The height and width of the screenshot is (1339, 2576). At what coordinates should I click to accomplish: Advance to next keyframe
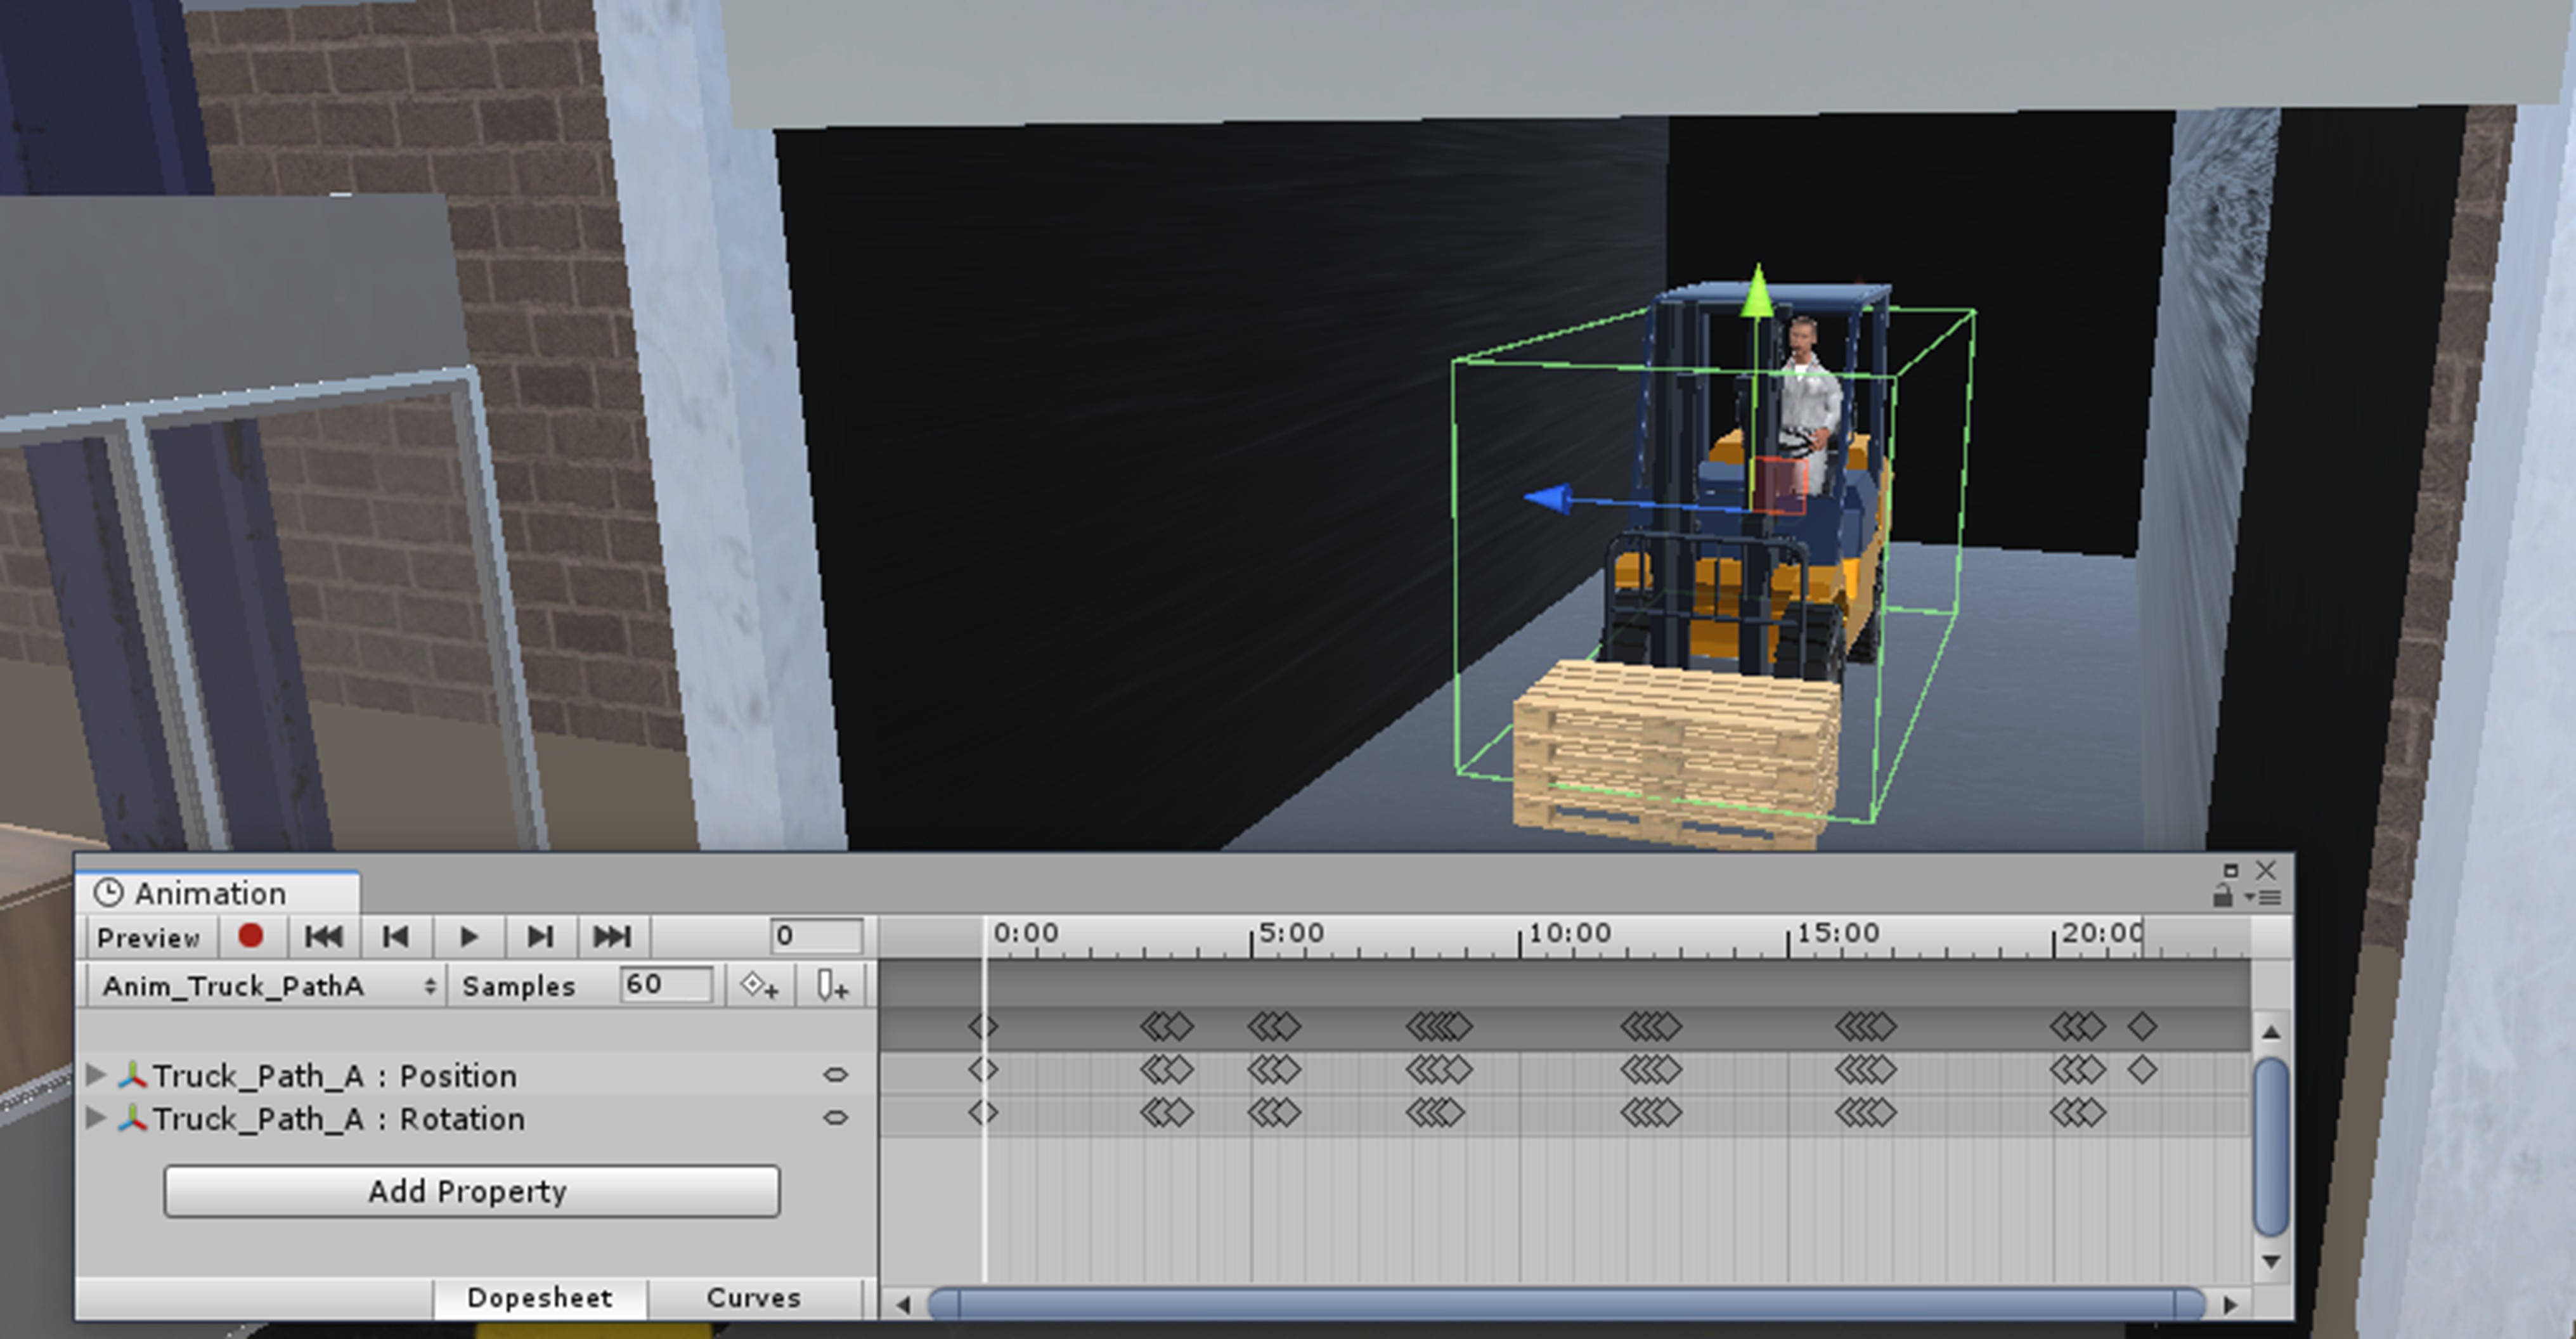click(540, 937)
